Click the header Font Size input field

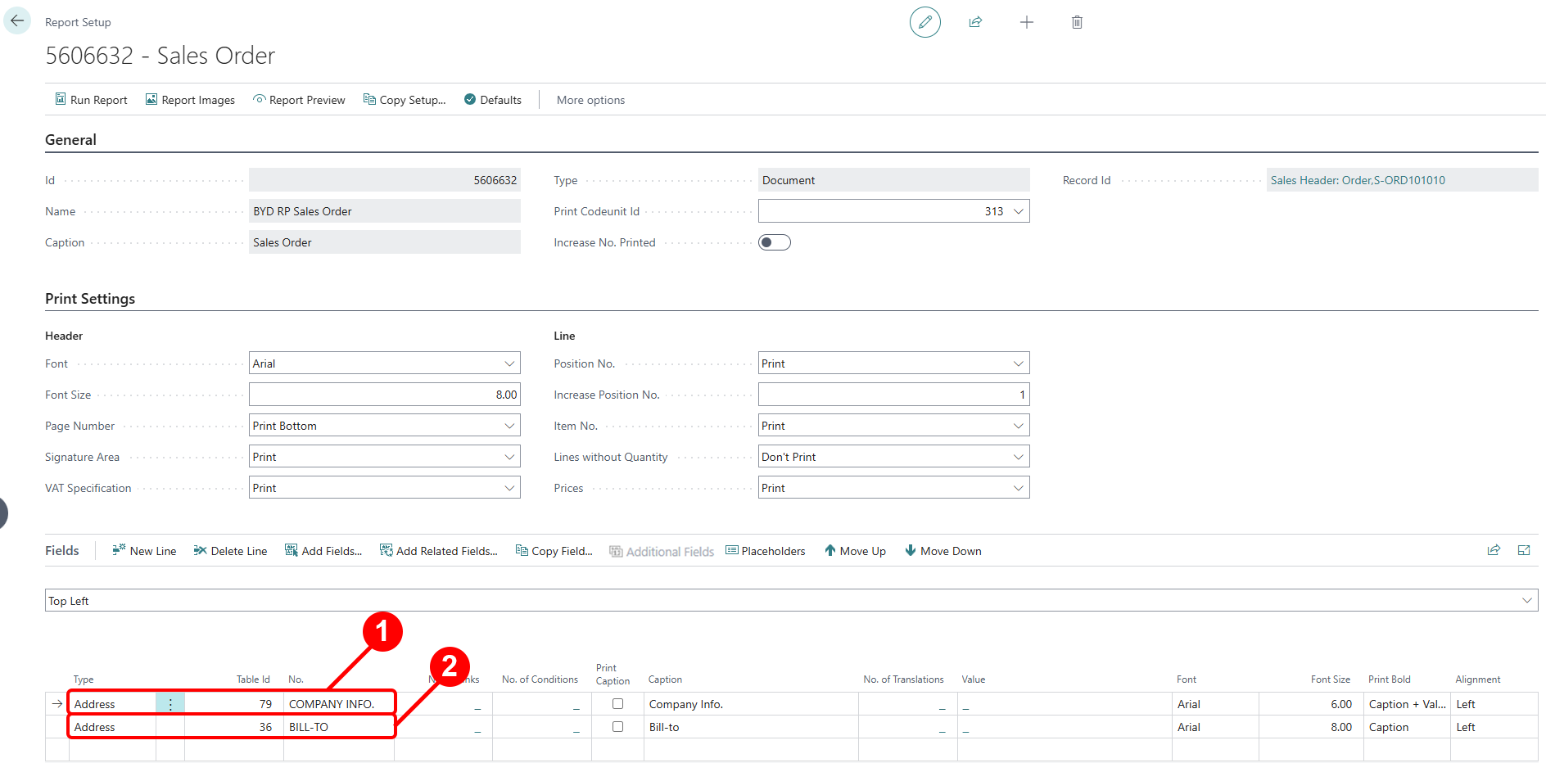(x=384, y=395)
